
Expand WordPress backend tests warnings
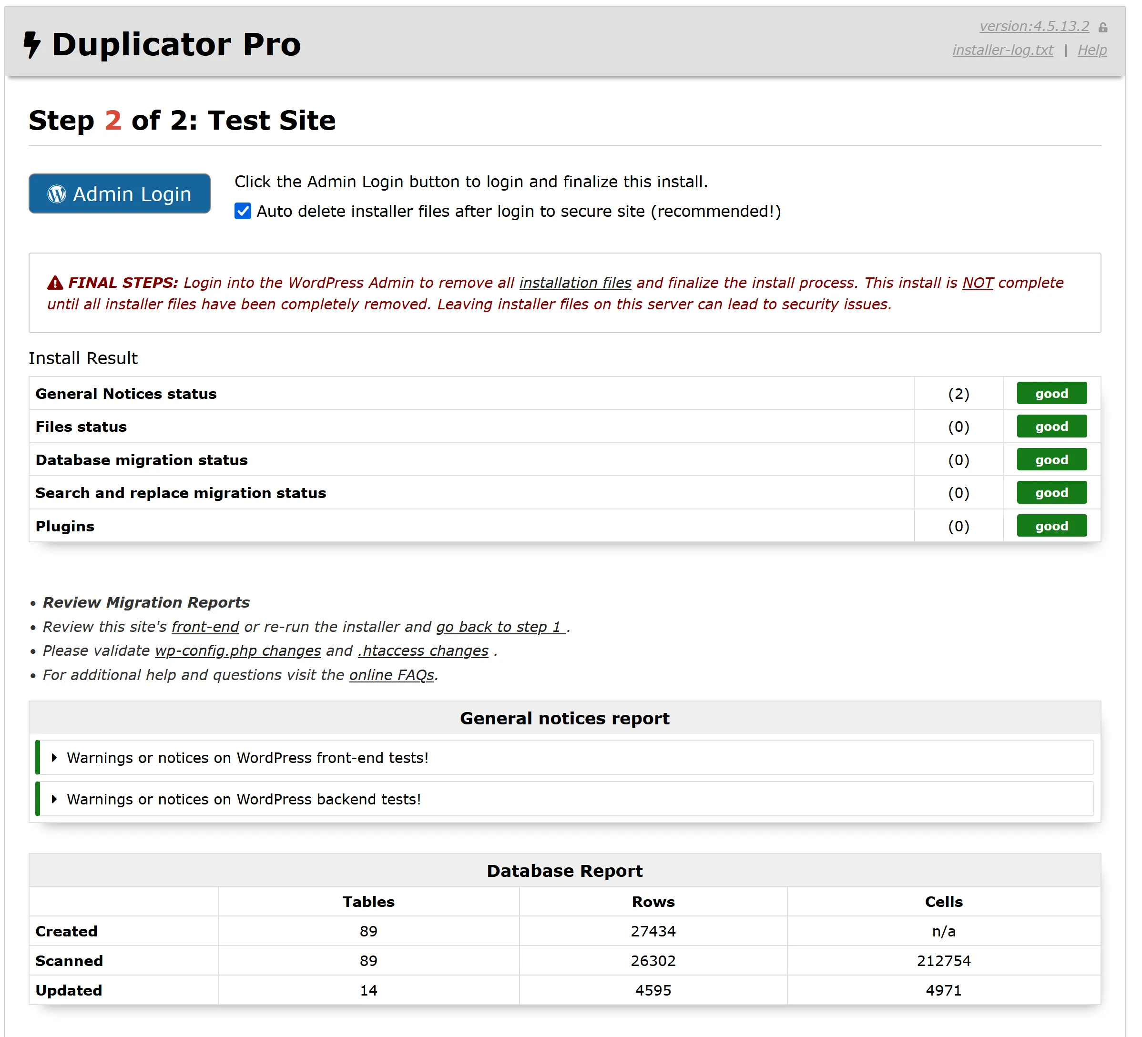pyautogui.click(x=244, y=799)
